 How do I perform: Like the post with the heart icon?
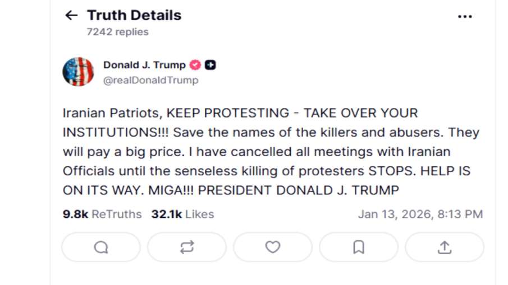[273, 247]
